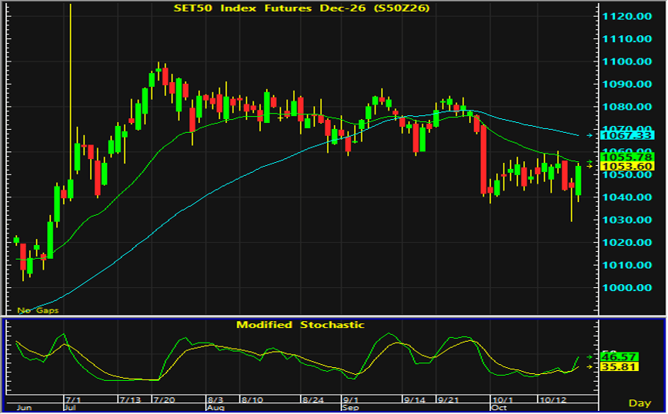Screen dimensions: 668x414
Task: Select the green 1055.78 moving average value label
Action: [626, 157]
